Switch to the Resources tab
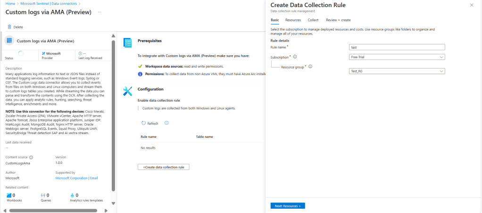Image resolution: width=482 pixels, height=213 pixels. click(x=293, y=20)
